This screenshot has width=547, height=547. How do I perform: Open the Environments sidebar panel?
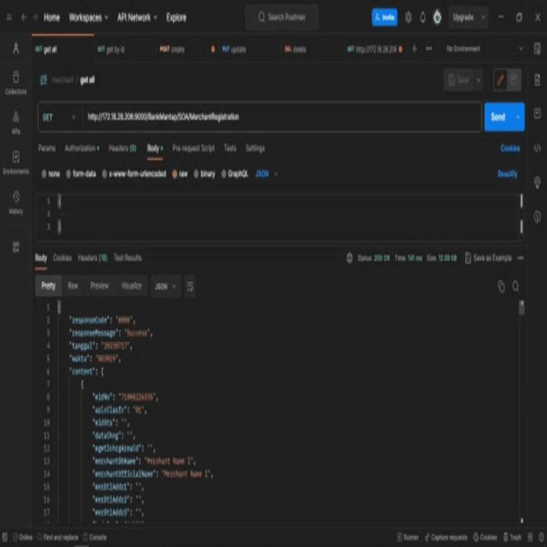click(x=16, y=162)
